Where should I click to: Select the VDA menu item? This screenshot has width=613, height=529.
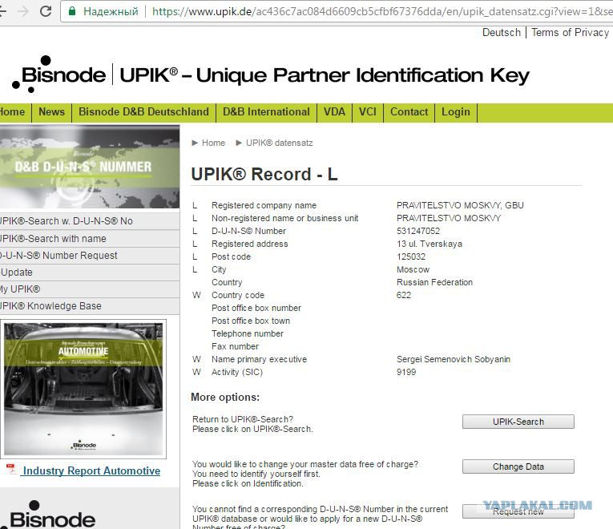334,112
